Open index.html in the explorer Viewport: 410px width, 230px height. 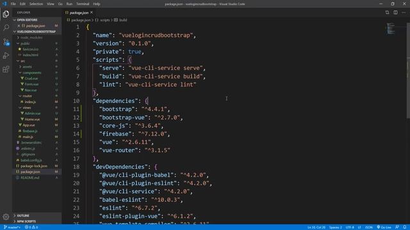tap(37, 55)
